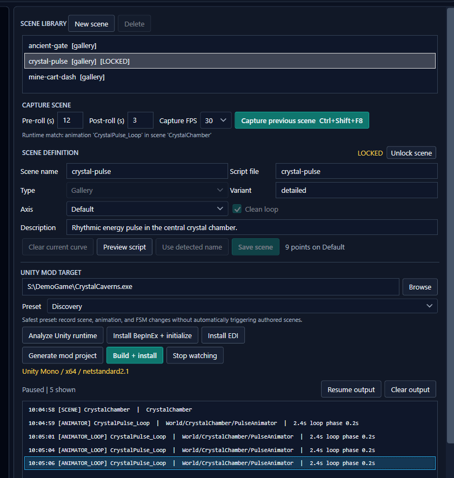Click '9 points on Default' text
454x478 pixels.
[315, 247]
